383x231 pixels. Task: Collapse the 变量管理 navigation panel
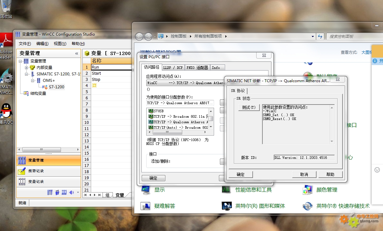[x=77, y=53]
